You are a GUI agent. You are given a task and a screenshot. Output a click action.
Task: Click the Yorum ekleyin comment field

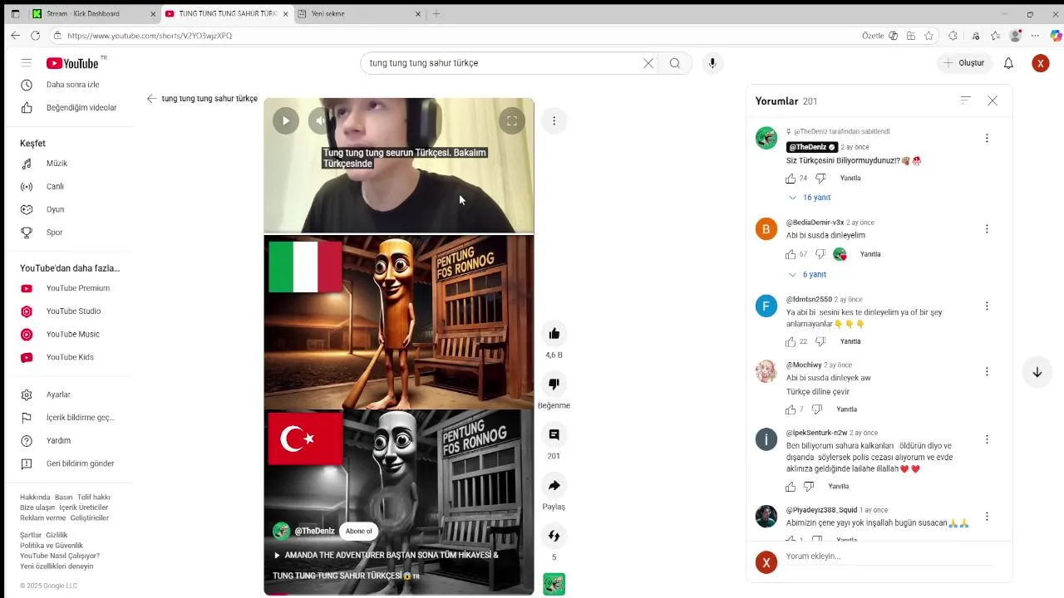tap(889, 557)
